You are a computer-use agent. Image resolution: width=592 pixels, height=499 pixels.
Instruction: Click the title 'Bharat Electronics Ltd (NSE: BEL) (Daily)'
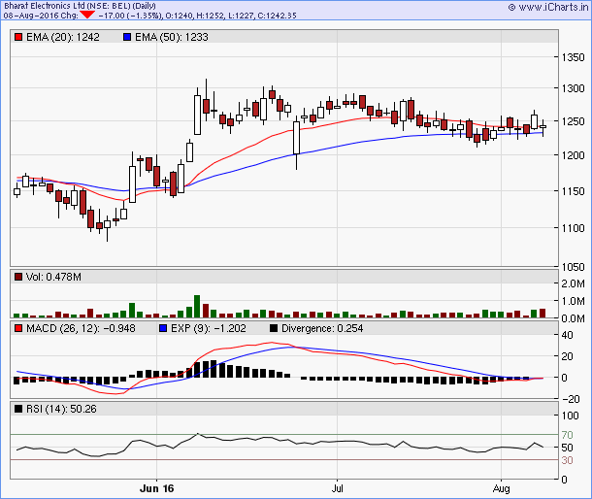click(80, 6)
